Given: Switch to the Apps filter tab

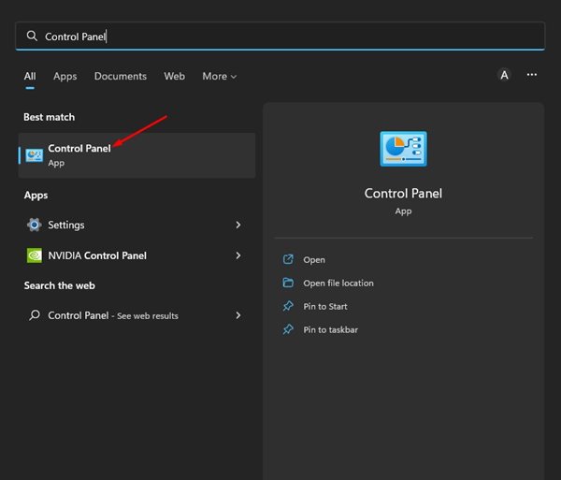Looking at the screenshot, I should 65,76.
